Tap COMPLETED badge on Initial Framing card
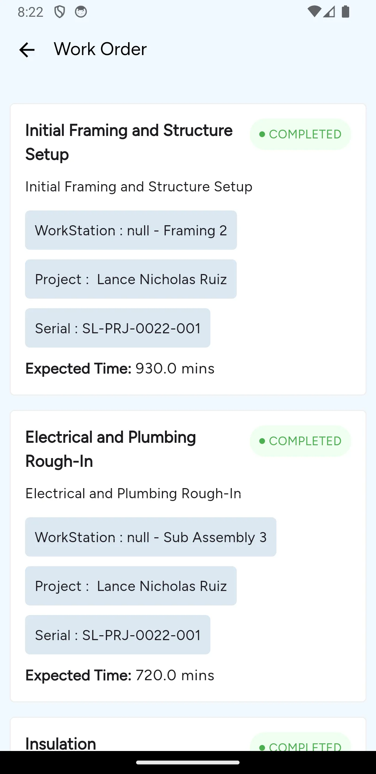Image resolution: width=376 pixels, height=774 pixels. pyautogui.click(x=300, y=134)
